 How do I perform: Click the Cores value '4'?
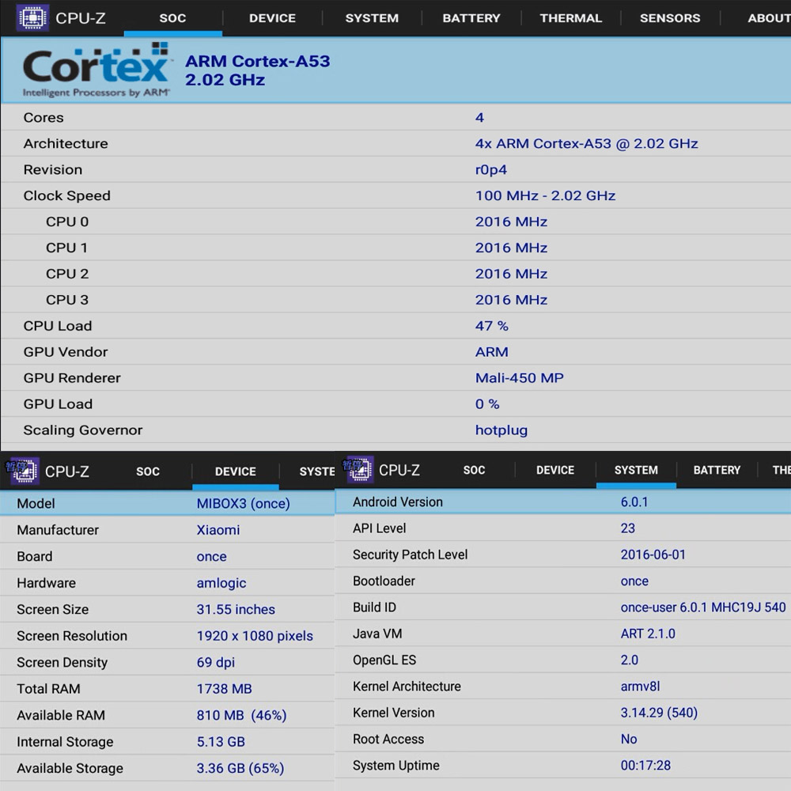pyautogui.click(x=479, y=118)
